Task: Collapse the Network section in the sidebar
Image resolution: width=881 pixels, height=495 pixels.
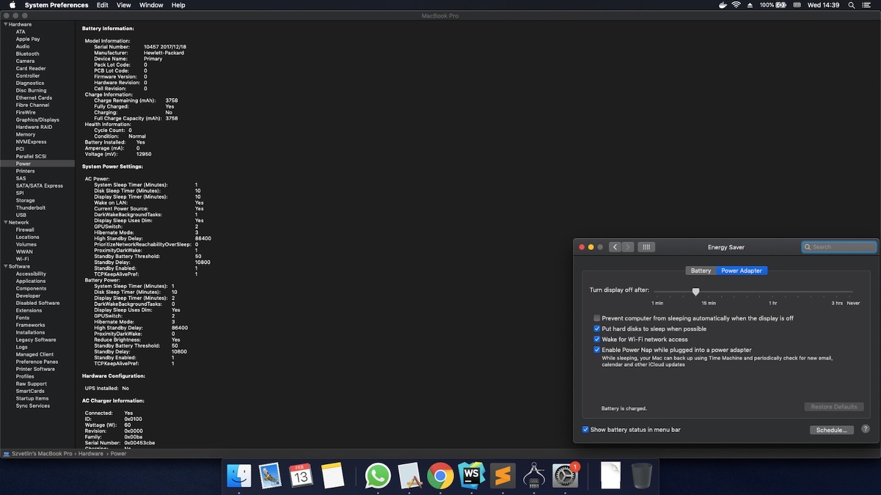Action: click(6, 222)
